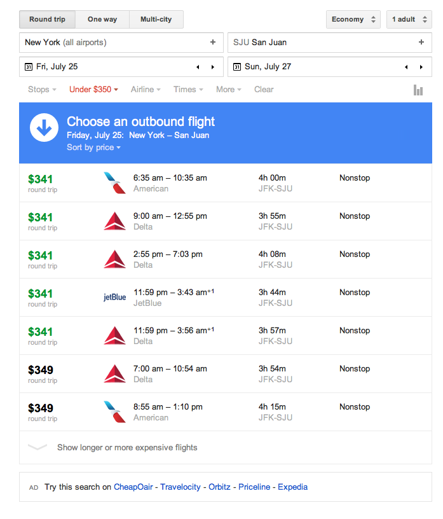Open calendar icon for Fri, July 25
The height and width of the screenshot is (519, 443).
28,67
